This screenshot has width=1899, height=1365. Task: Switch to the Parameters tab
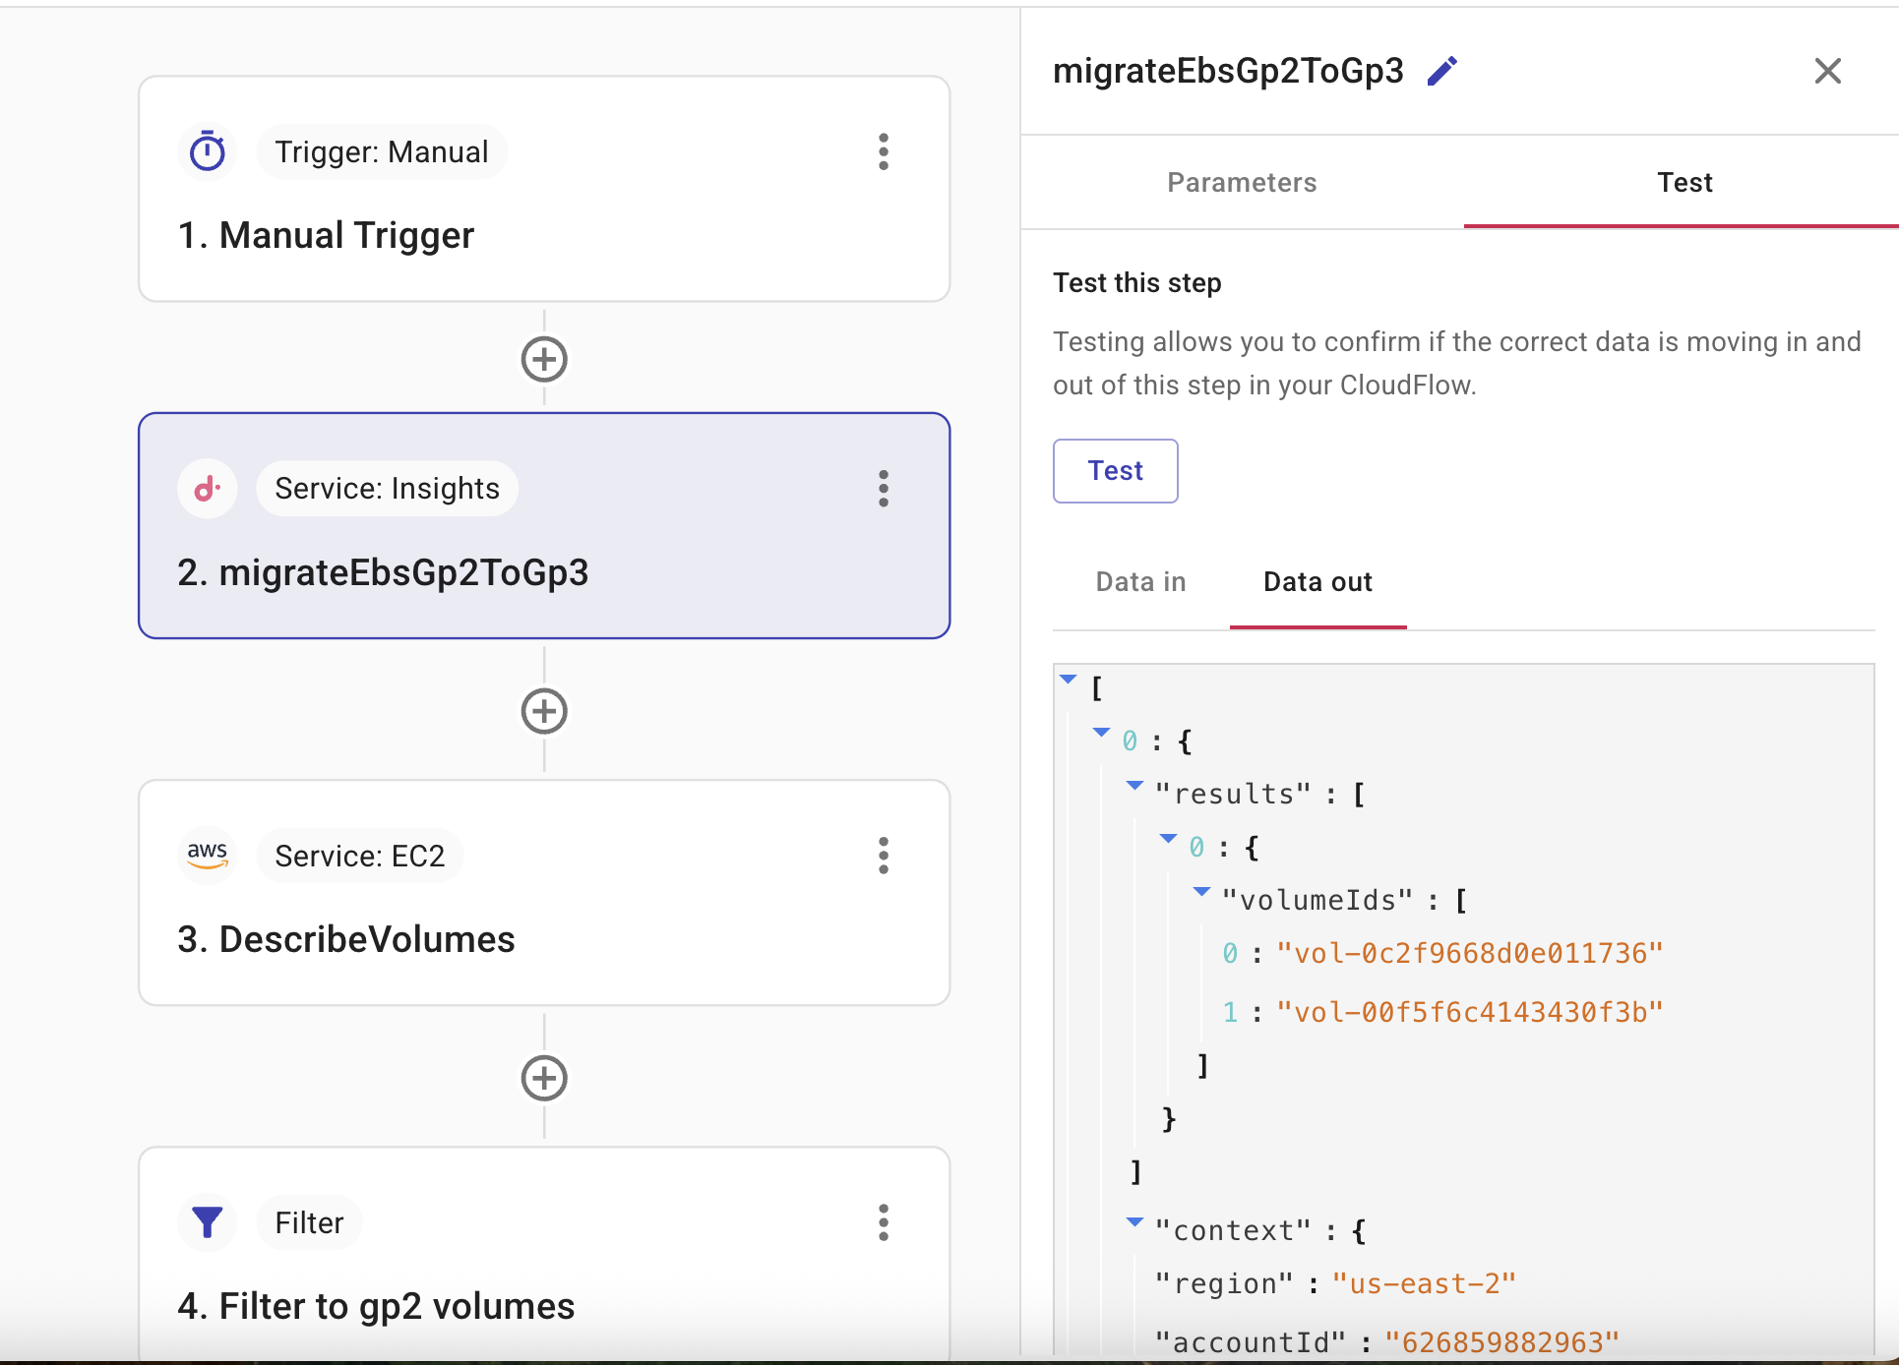pyautogui.click(x=1242, y=183)
